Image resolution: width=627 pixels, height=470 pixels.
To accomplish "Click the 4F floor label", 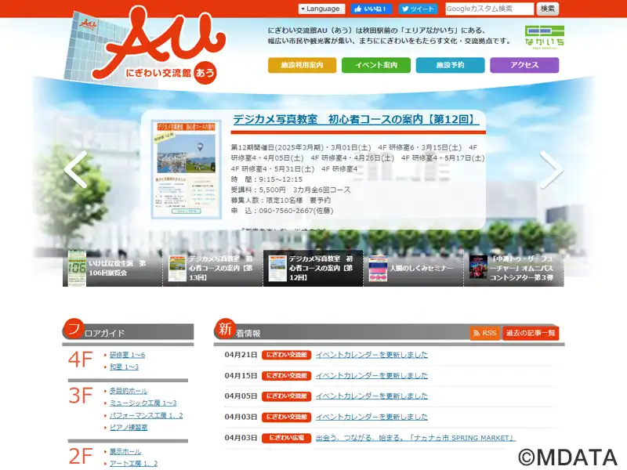I will point(81,360).
